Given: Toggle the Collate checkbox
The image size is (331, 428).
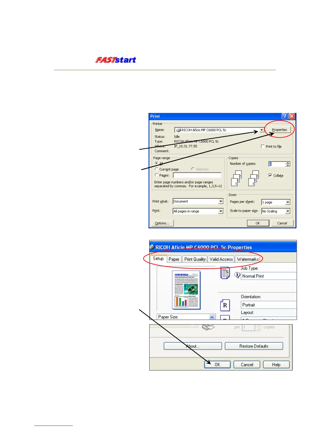Looking at the screenshot, I should [270, 175].
